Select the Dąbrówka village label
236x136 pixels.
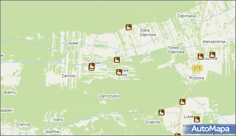[187, 16]
